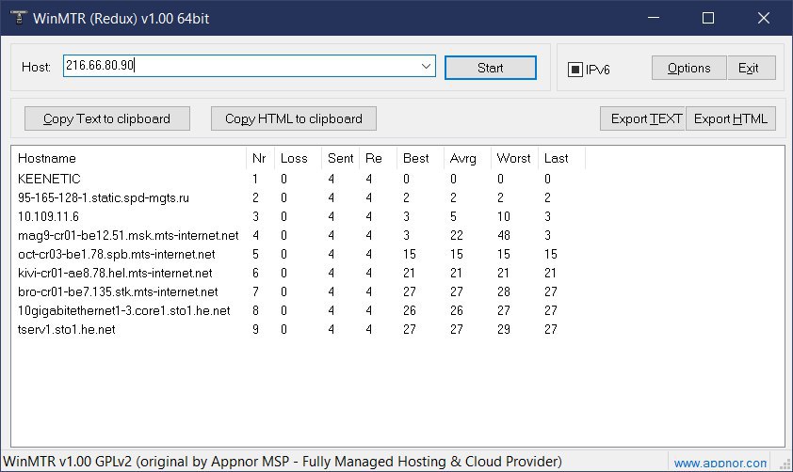Copy Text to clipboard
The height and width of the screenshot is (472, 793).
[x=107, y=118]
